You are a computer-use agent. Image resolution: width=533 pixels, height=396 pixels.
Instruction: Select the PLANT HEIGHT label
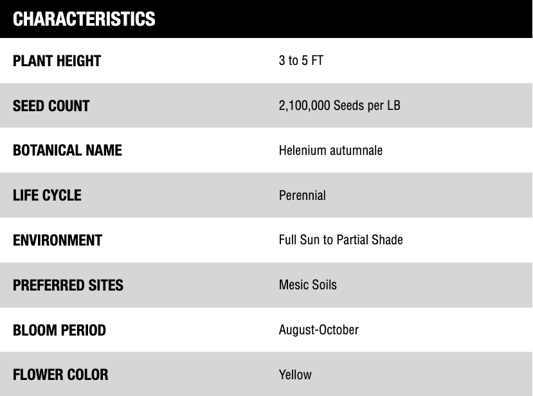pyautogui.click(x=57, y=61)
